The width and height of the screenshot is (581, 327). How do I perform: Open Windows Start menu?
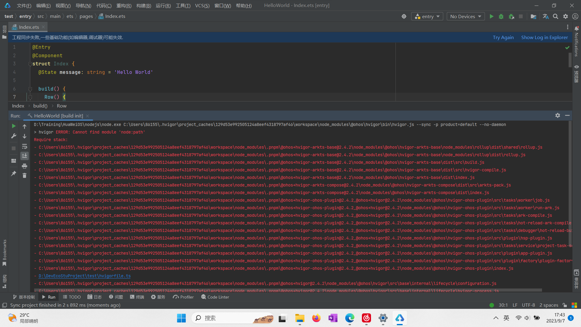coord(181,318)
